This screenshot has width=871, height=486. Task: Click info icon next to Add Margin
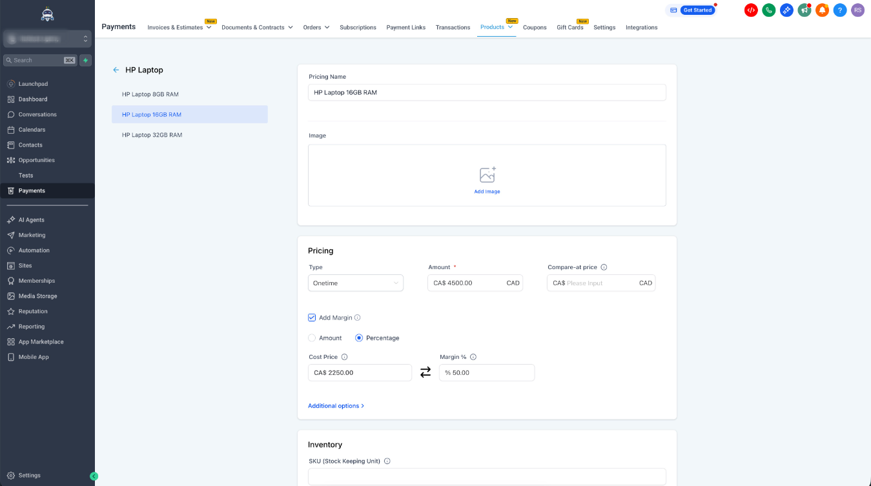point(358,318)
